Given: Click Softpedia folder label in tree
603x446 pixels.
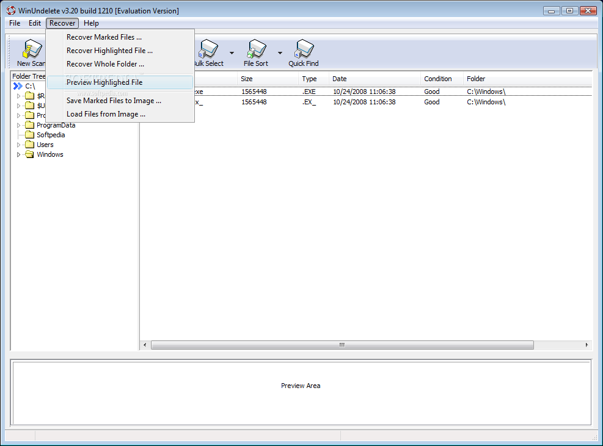Looking at the screenshot, I should [51, 135].
